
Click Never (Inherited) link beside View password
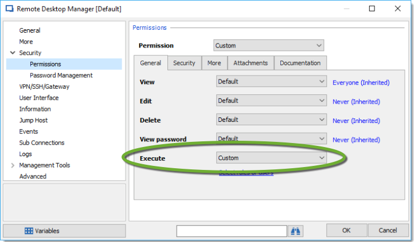[356, 140]
